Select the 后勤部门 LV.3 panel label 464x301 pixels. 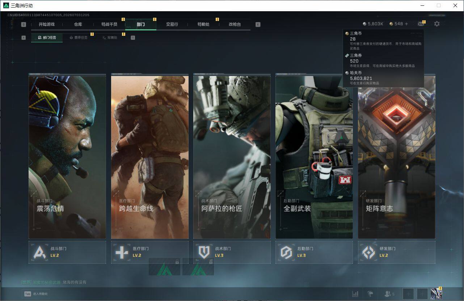point(305,252)
